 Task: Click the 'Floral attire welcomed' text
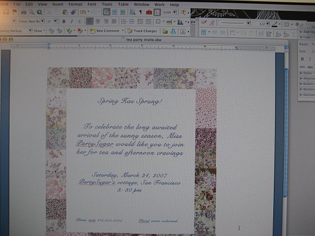click(x=158, y=221)
